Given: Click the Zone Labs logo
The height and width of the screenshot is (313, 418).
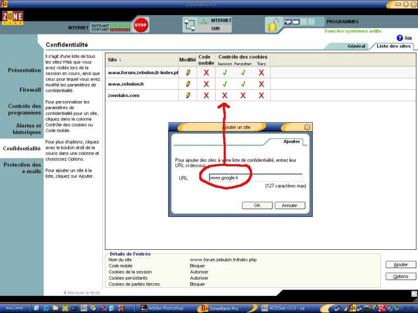Looking at the screenshot, I should 13,18.
